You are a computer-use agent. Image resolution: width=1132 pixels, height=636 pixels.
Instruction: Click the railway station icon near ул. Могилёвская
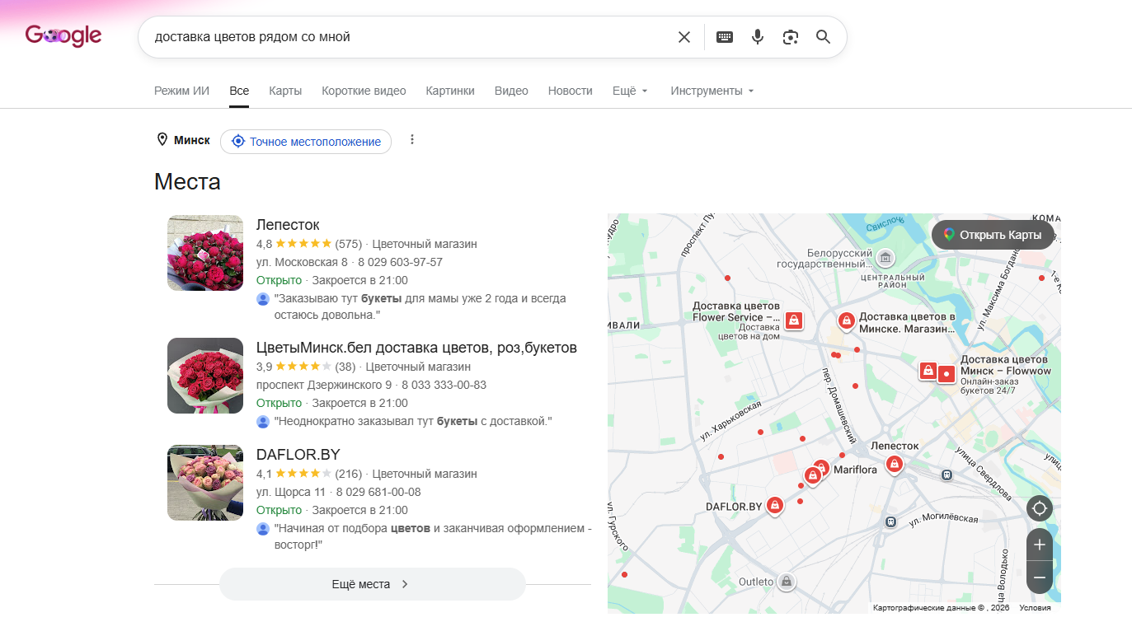point(890,521)
